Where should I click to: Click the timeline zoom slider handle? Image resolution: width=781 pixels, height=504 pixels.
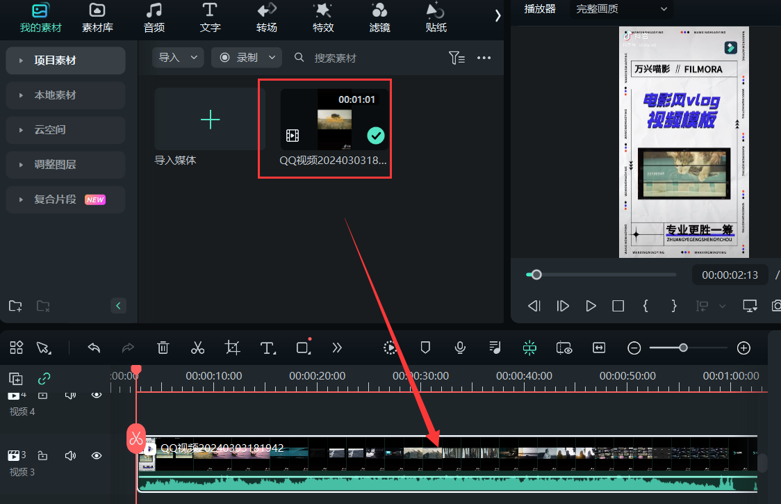coord(683,348)
